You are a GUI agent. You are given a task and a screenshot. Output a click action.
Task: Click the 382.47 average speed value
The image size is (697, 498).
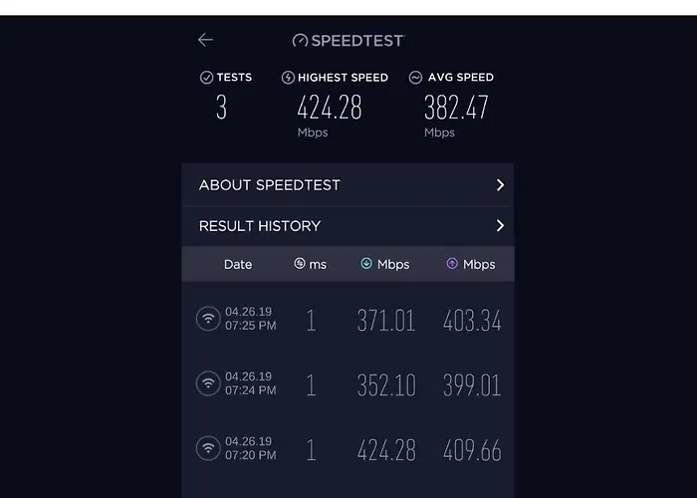tap(456, 108)
